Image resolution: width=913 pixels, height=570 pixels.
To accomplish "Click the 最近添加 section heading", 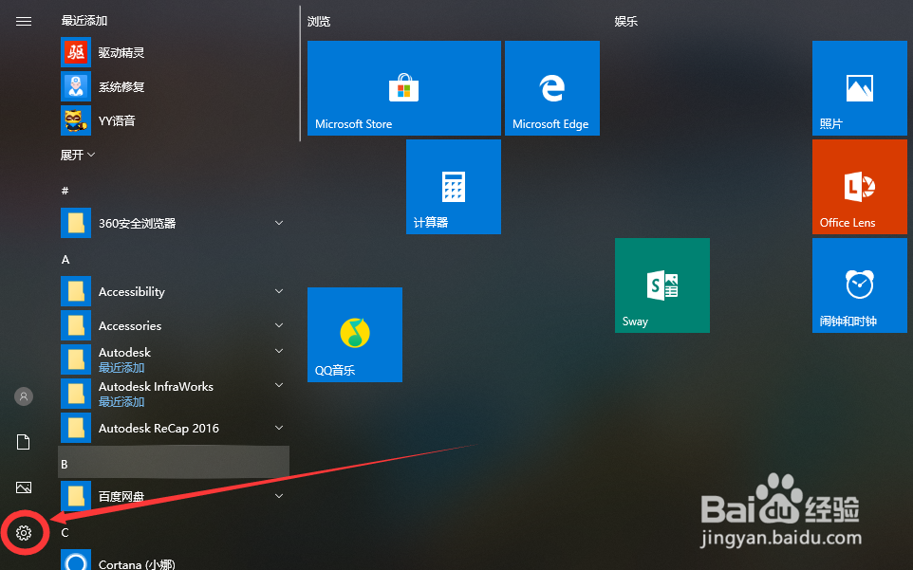I will (x=84, y=20).
